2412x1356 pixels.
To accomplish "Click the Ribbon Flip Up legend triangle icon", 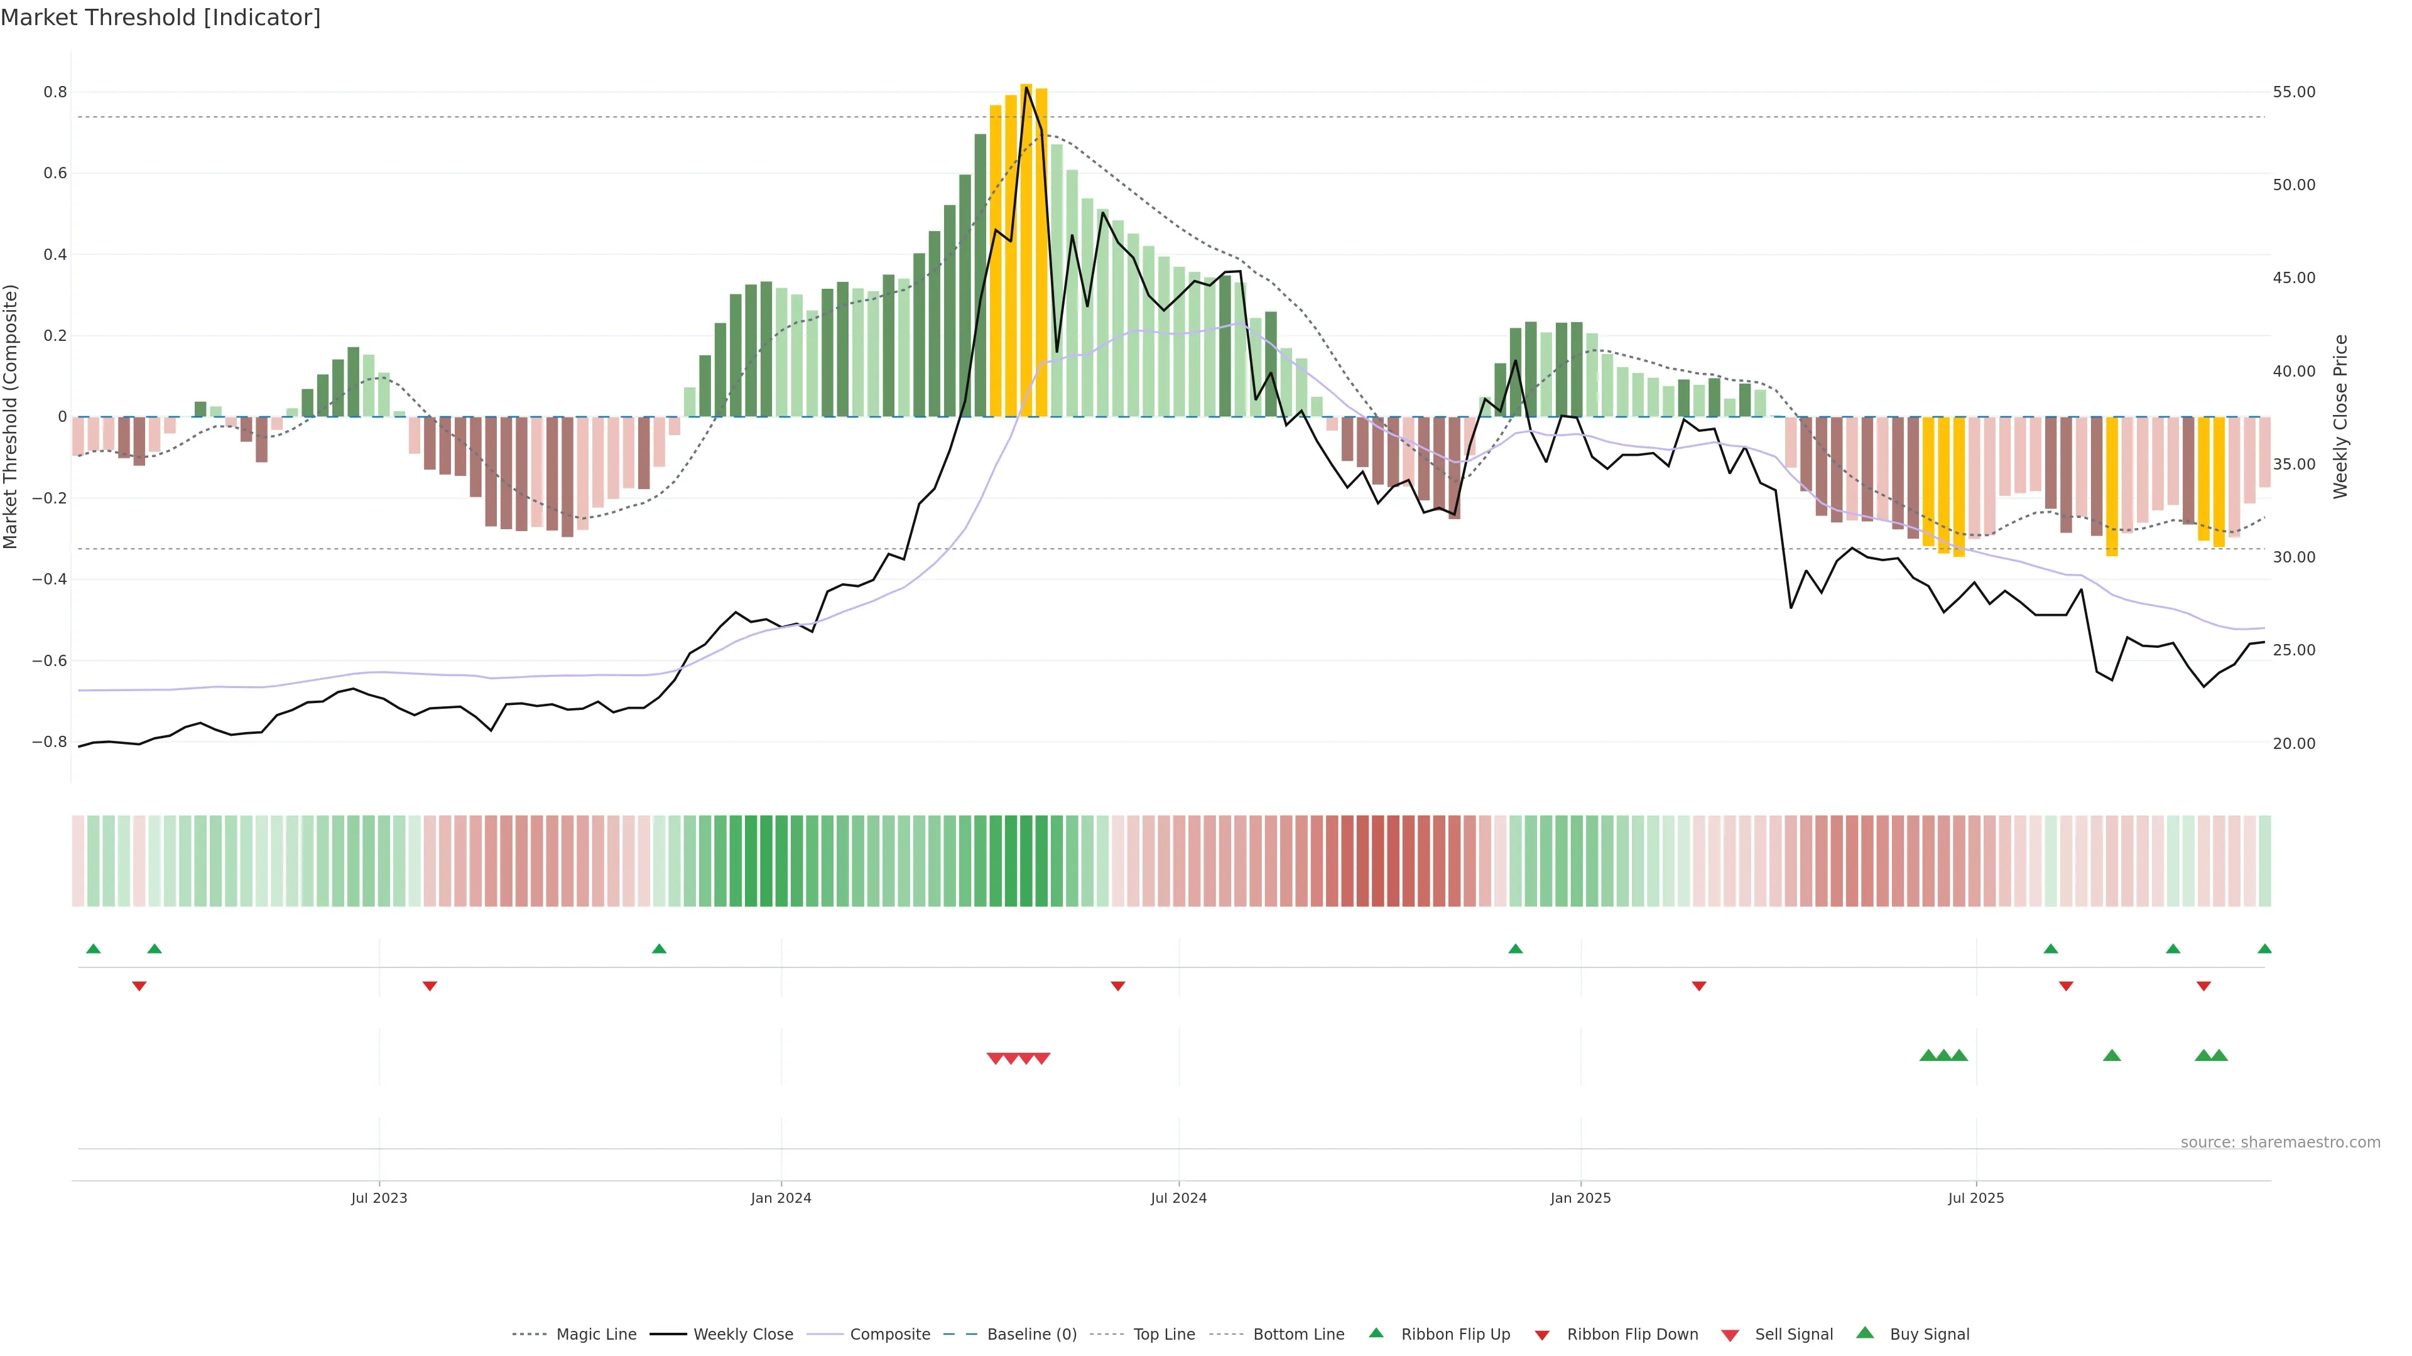I will point(1376,1333).
